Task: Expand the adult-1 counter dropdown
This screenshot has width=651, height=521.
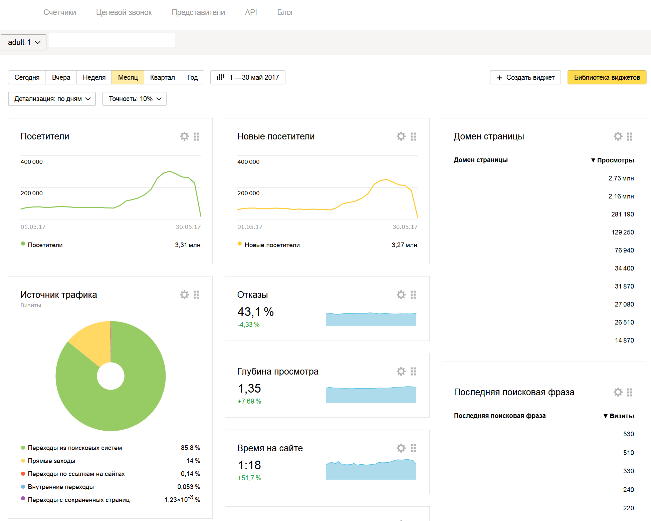Action: [24, 42]
